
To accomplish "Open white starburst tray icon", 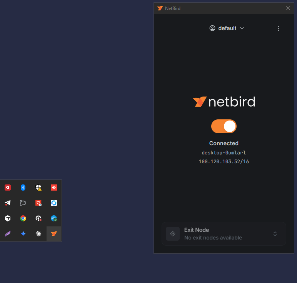I will pos(38,234).
